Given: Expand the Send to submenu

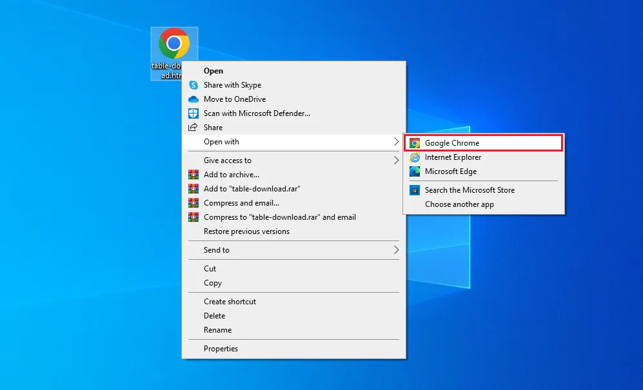Looking at the screenshot, I should coord(216,250).
